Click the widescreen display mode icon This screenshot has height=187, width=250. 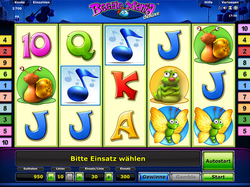click(230, 8)
